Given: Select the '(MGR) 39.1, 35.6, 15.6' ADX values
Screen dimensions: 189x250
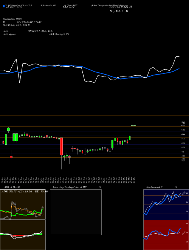Looking at the screenshot, I should [x=40, y=31].
